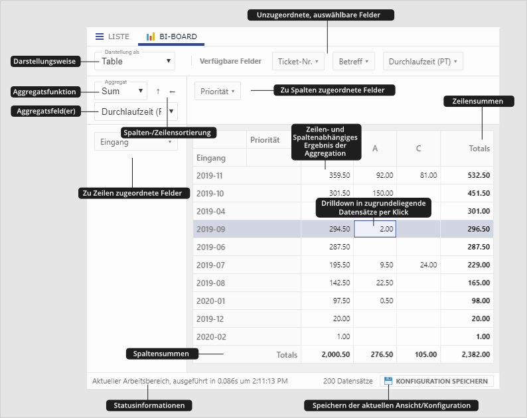Image resolution: width=527 pixels, height=418 pixels.
Task: Click the Betreff available field chip
Action: pyautogui.click(x=354, y=62)
